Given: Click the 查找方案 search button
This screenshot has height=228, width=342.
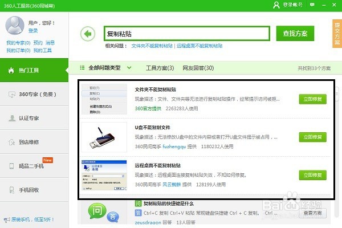Looking at the screenshot, I should pyautogui.click(x=295, y=34).
